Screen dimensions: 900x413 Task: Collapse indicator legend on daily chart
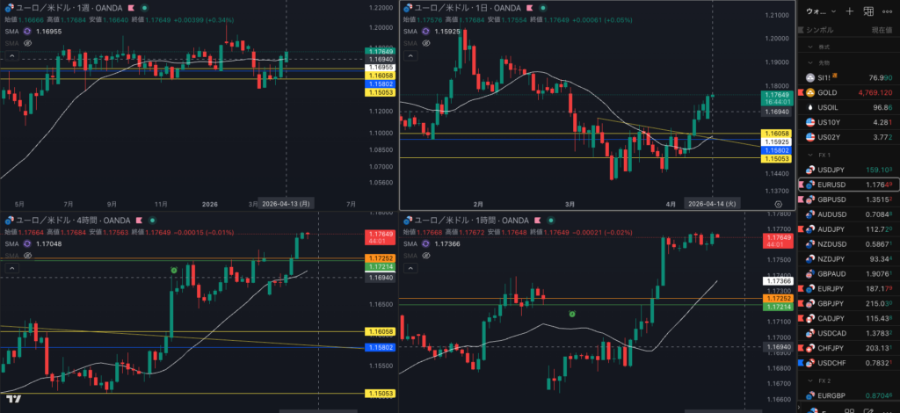pyautogui.click(x=410, y=55)
